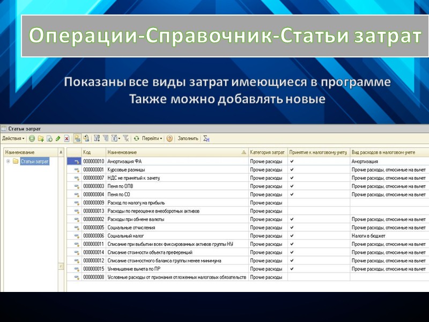The width and height of the screenshot is (429, 322).
Task: Click Амортизация value in tax expense column
Action: 389,162
